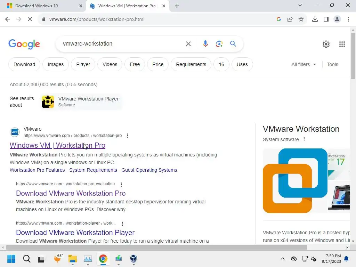The width and height of the screenshot is (356, 267).
Task: Open Workstation Pro Features sitelink
Action: point(37,170)
